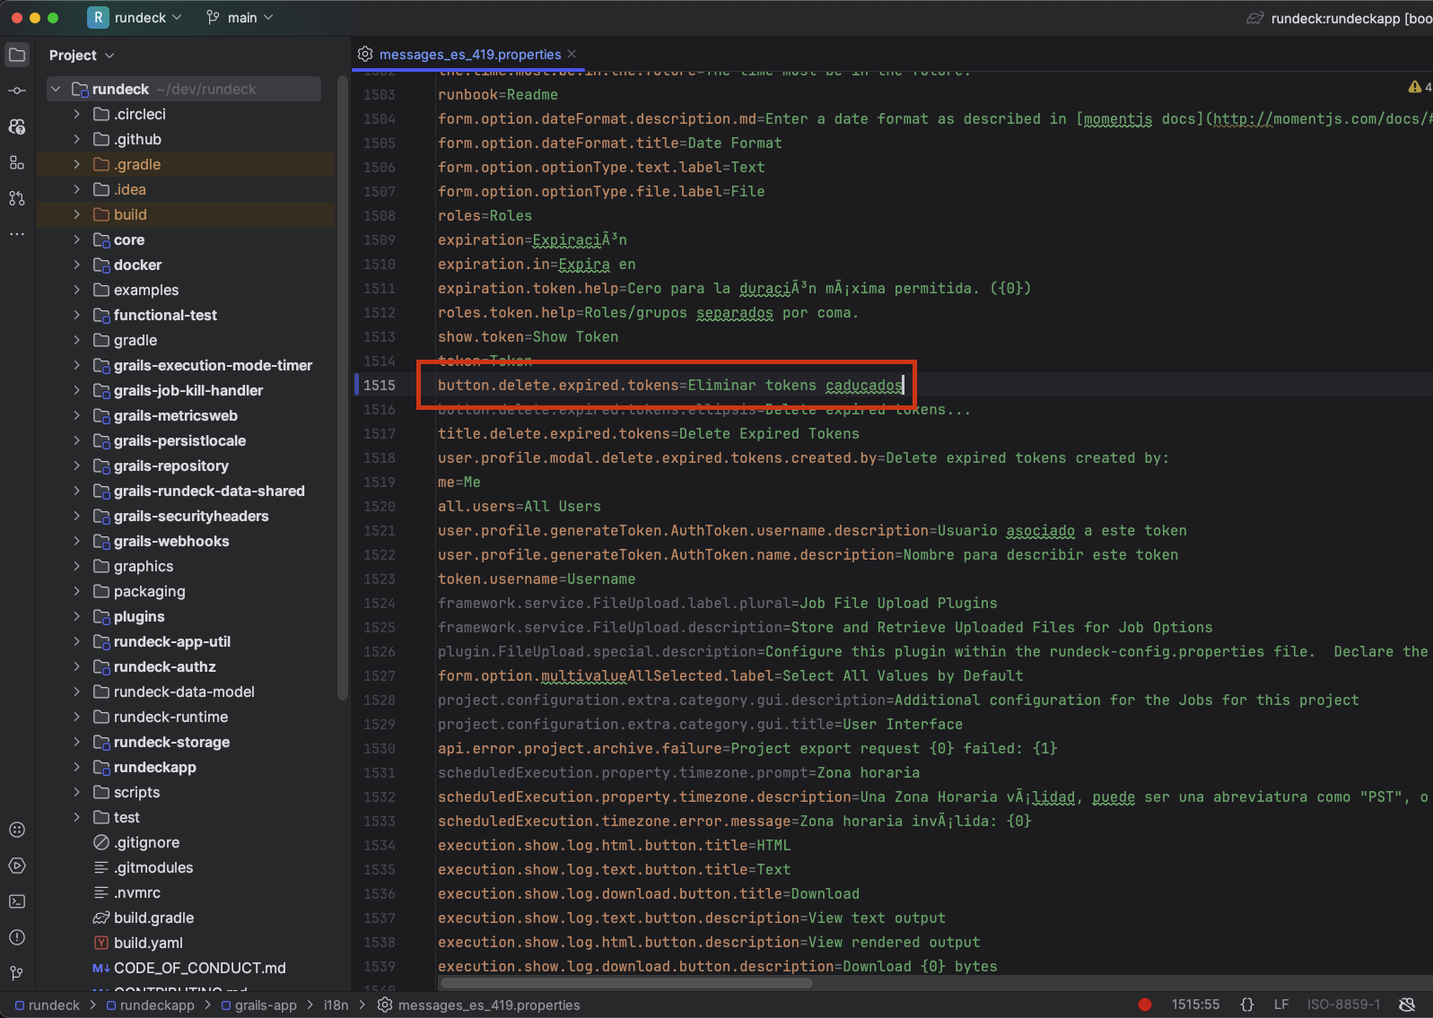Click the all.users=All Users line
The height and width of the screenshot is (1018, 1433).
[x=519, y=506]
